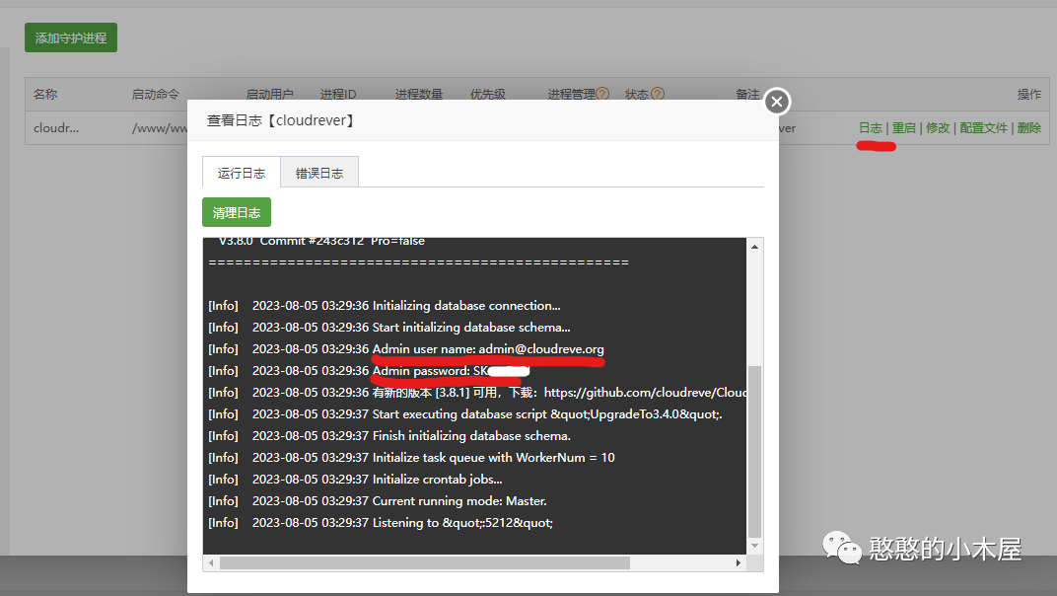Click the 'Current running mode: Master.' line

click(x=378, y=501)
